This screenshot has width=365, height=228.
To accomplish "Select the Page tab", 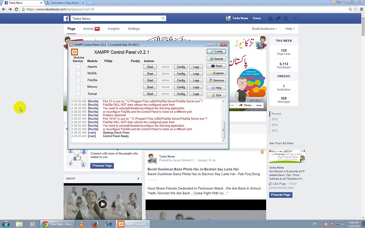I will [71, 28].
